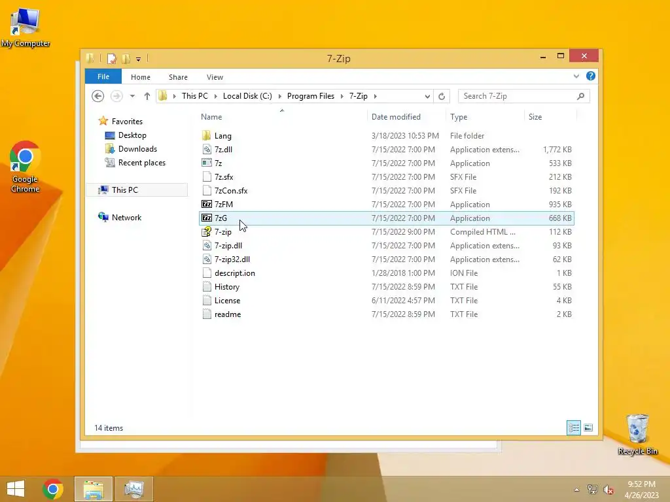Select the 7z.dll file icon
Screen dimensions: 670x502
point(206,150)
